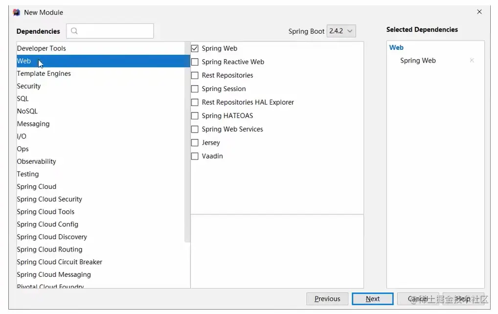This screenshot has width=498, height=314.
Task: Choose the Spring Cloud Discovery category
Action: click(x=52, y=237)
